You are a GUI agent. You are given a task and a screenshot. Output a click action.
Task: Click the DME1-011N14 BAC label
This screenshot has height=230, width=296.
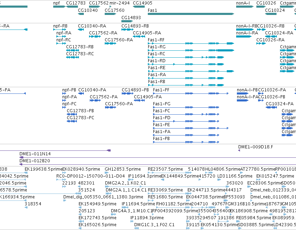click(x=35, y=154)
